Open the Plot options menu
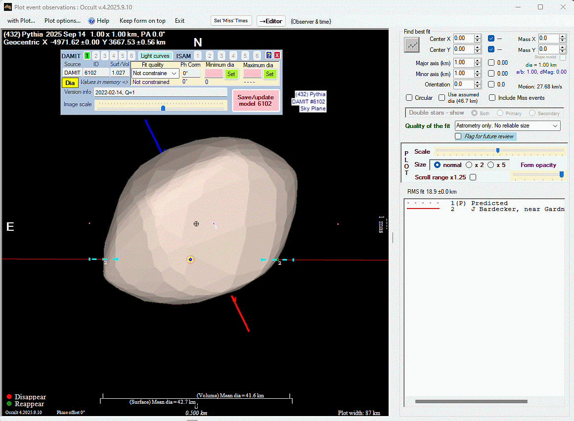This screenshot has height=421, width=574. click(62, 21)
